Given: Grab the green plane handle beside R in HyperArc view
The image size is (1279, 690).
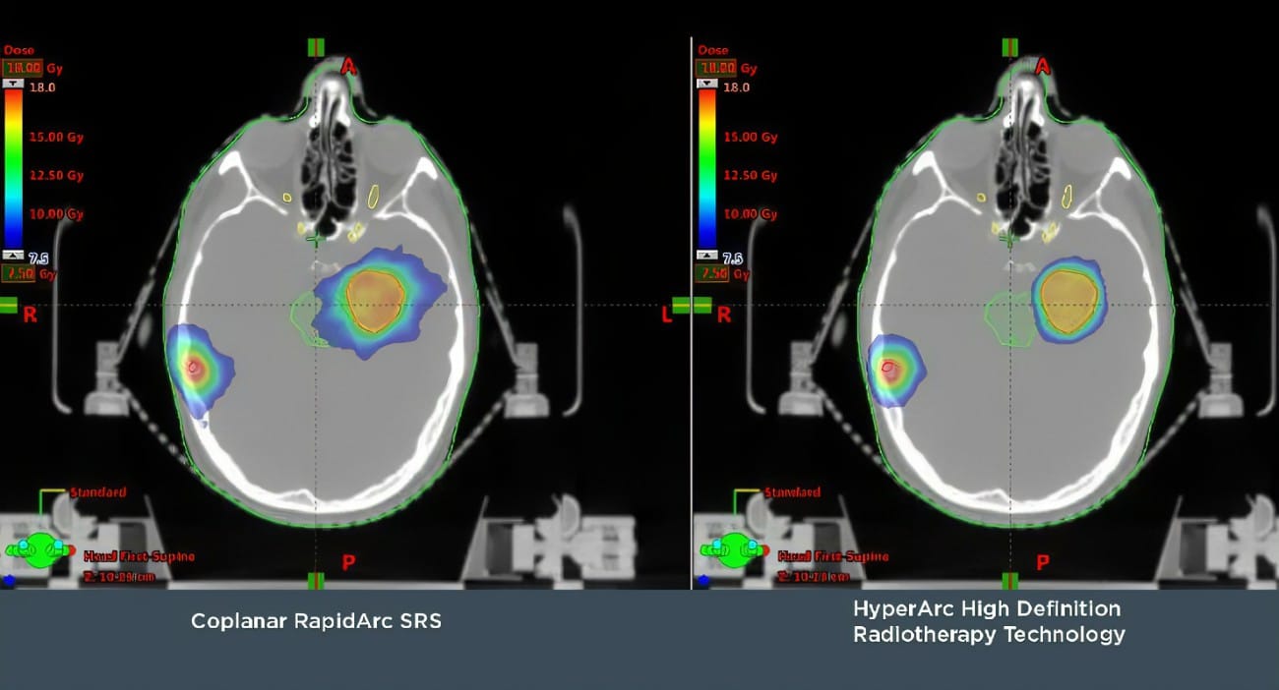Looking at the screenshot, I should (700, 306).
